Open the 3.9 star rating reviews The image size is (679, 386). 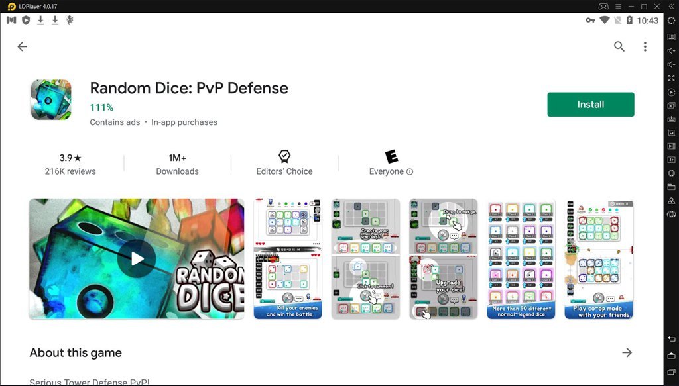coord(70,164)
